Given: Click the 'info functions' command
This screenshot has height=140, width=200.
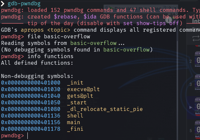Looking at the screenshot, I should (50, 56).
